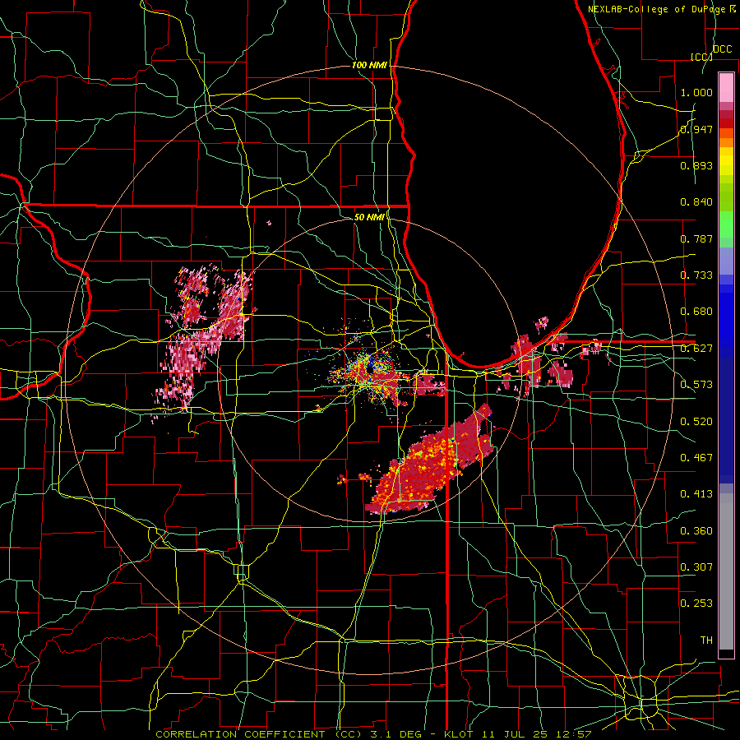
Task: Click the 0.893 scale value
Action: point(696,165)
